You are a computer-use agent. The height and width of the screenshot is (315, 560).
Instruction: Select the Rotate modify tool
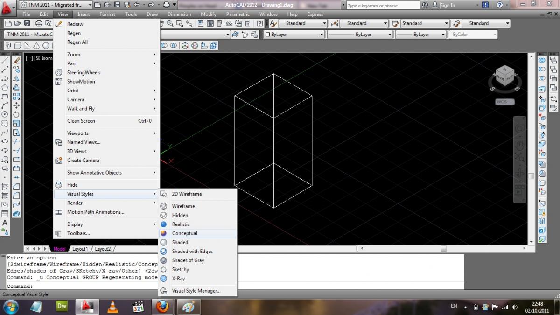16,114
